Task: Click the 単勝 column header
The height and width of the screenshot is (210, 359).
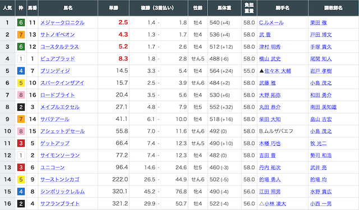Action: click(x=113, y=8)
